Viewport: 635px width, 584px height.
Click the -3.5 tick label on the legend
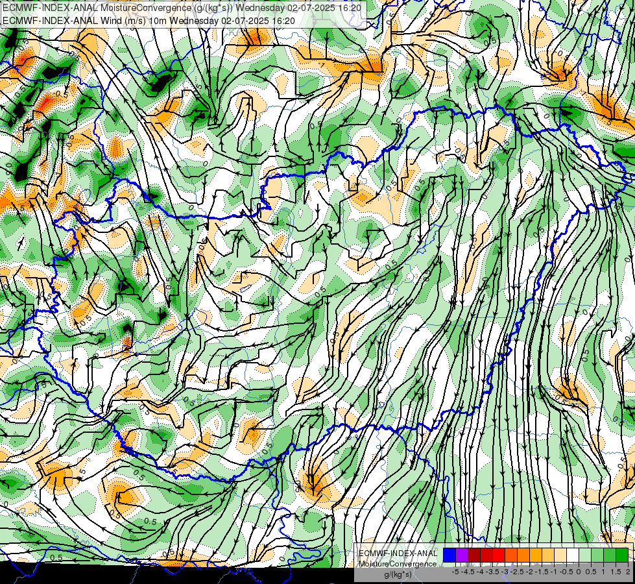tap(492, 572)
